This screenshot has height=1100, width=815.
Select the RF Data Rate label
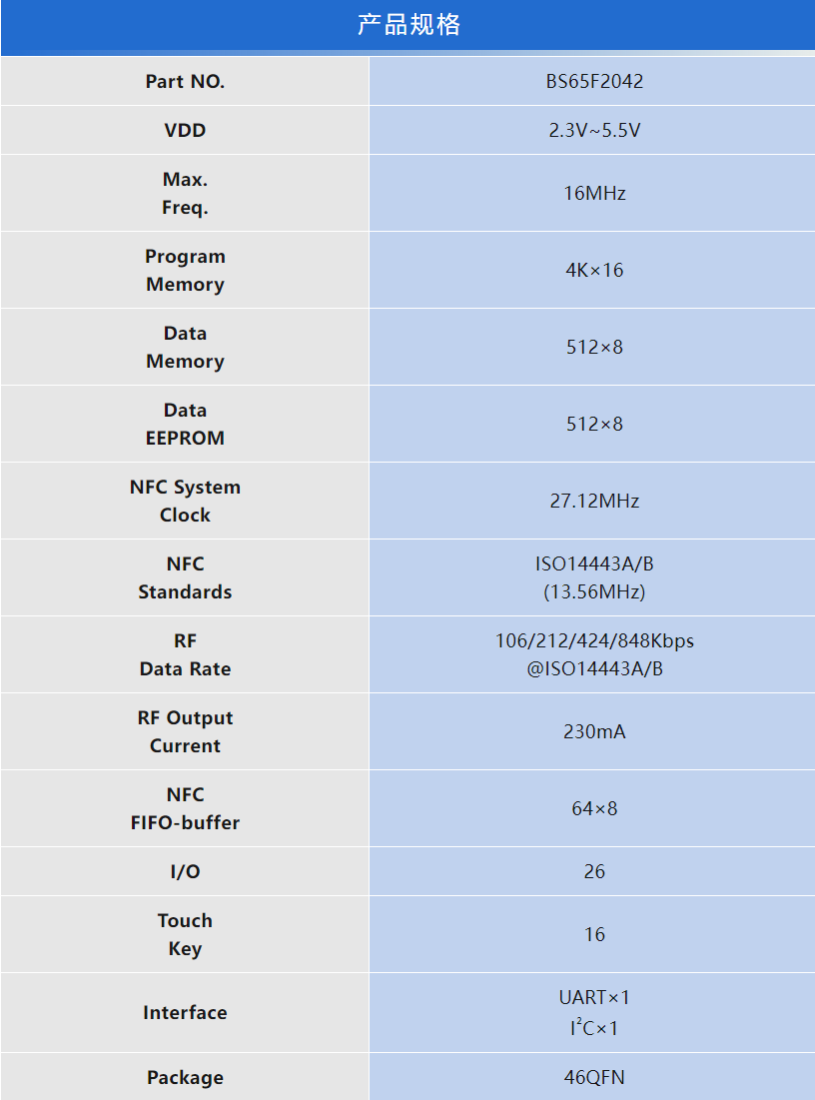185,655
